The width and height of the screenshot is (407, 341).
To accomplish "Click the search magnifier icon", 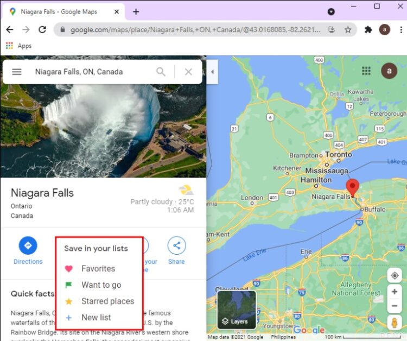I will (x=161, y=72).
